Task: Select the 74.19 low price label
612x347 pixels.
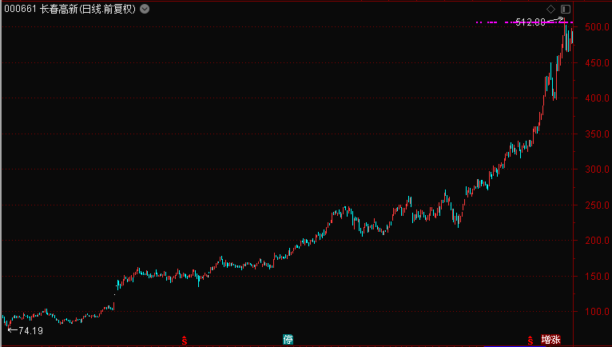Action: click(30, 330)
